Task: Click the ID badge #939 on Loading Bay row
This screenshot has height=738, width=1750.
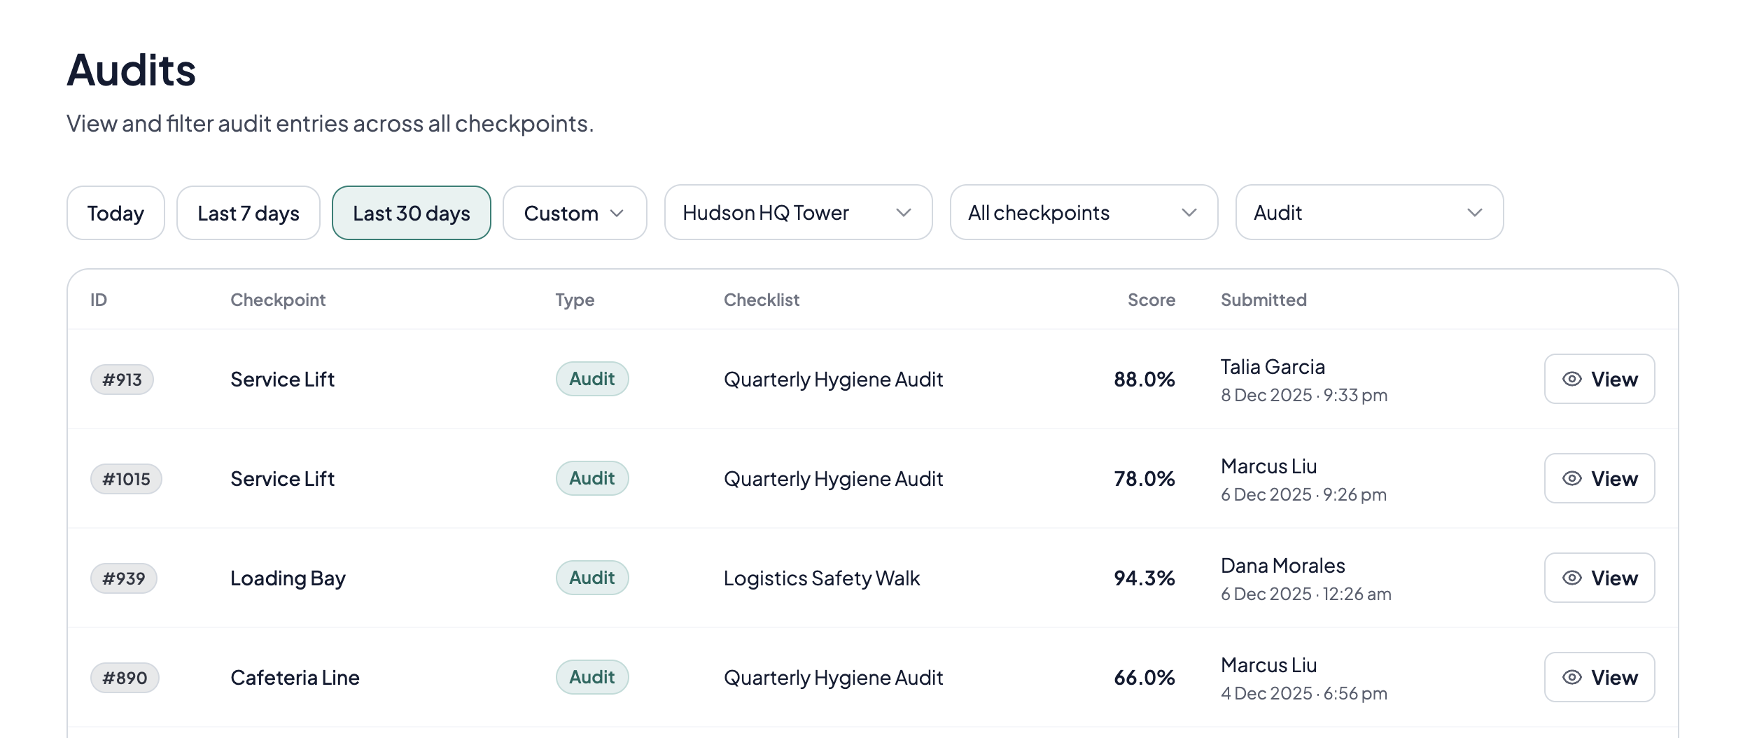Action: coord(124,578)
